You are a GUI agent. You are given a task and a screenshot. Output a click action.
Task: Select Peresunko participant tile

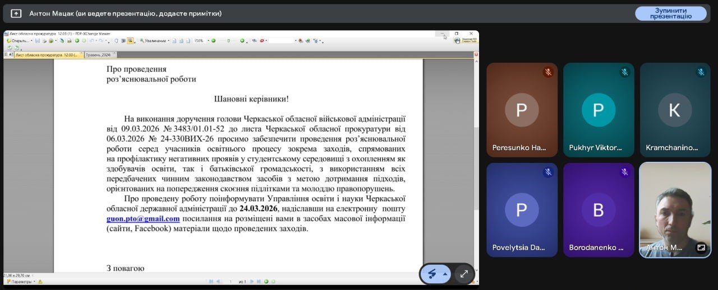[x=522, y=110]
